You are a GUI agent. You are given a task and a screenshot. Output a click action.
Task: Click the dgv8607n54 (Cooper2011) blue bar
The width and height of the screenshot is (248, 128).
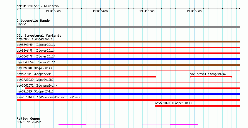click(x=128, y=59)
